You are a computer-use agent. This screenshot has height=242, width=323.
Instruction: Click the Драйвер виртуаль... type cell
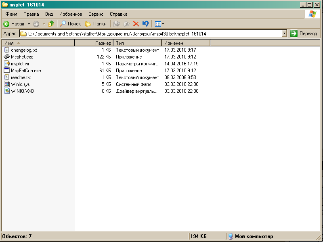pos(136,91)
